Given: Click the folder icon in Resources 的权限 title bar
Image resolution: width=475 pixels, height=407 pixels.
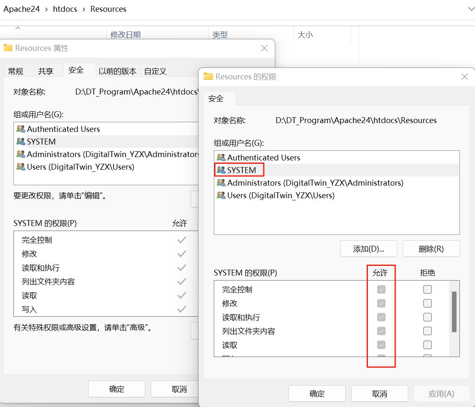Looking at the screenshot, I should click(x=207, y=76).
